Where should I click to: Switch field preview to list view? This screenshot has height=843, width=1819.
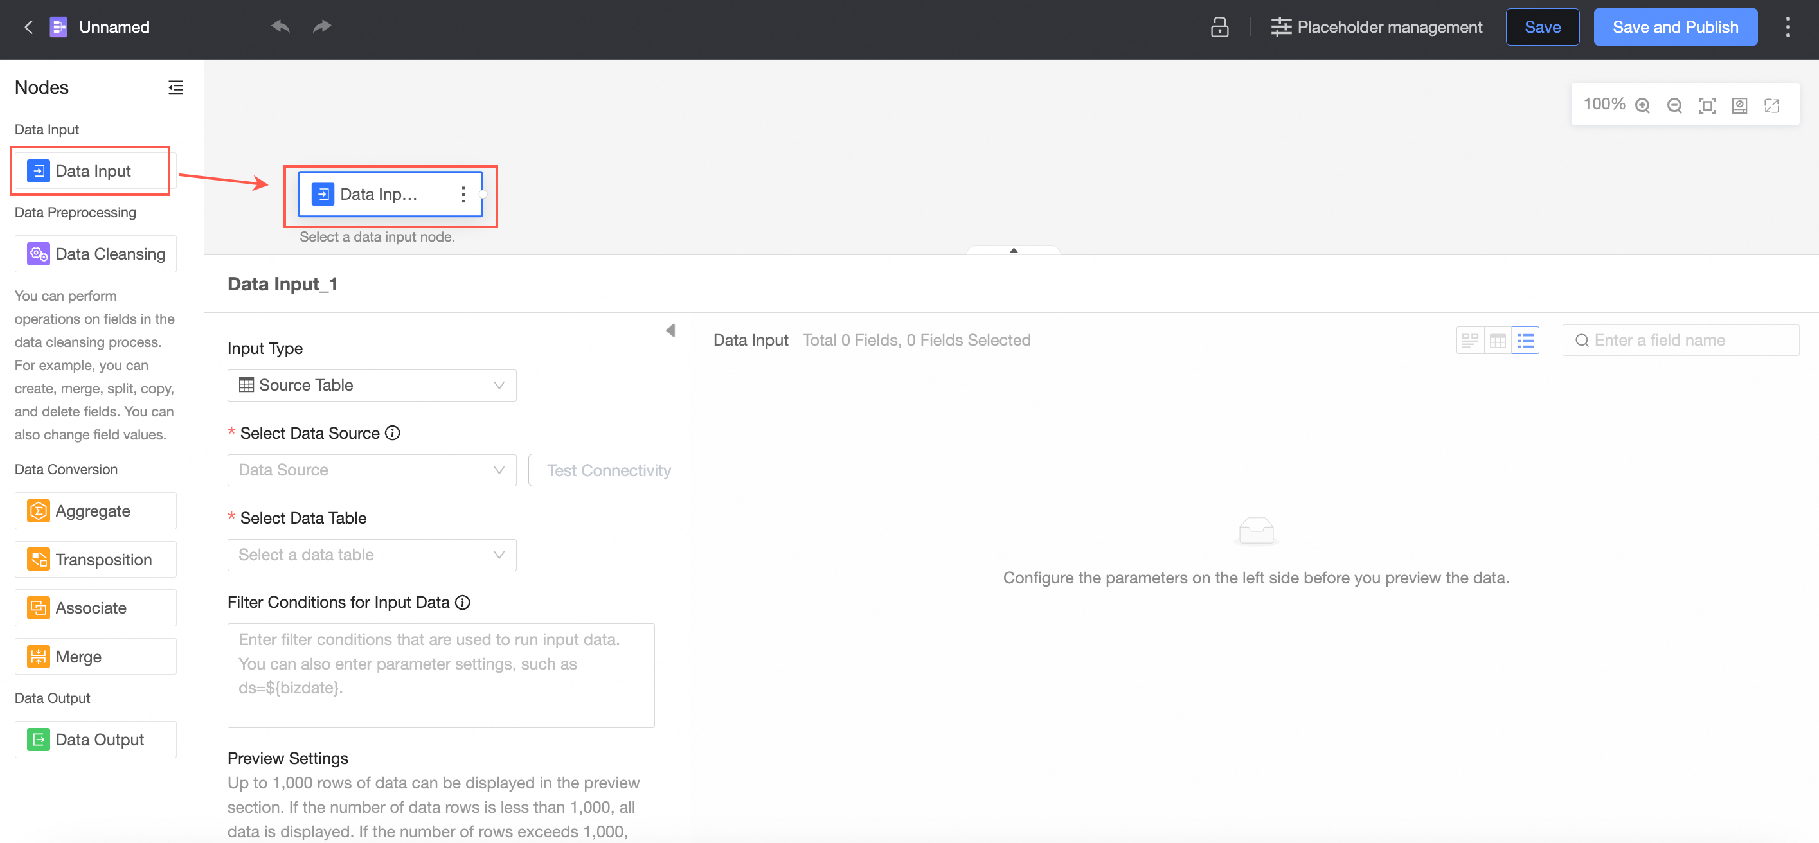point(1525,341)
